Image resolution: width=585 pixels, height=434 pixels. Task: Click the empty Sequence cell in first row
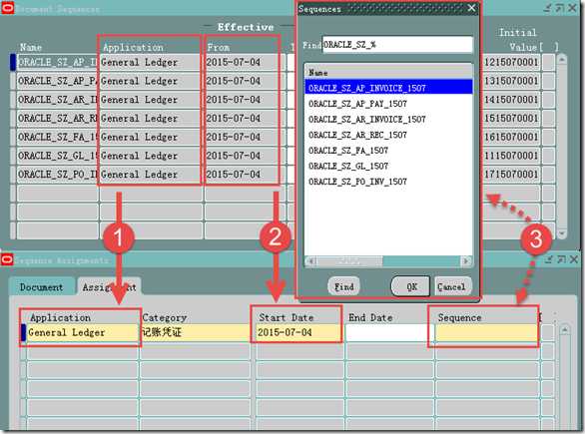coord(486,332)
